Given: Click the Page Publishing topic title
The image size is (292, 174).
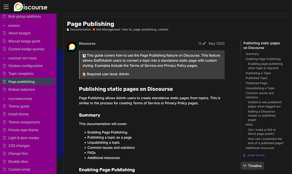Looking at the screenshot, I should click(91, 24).
